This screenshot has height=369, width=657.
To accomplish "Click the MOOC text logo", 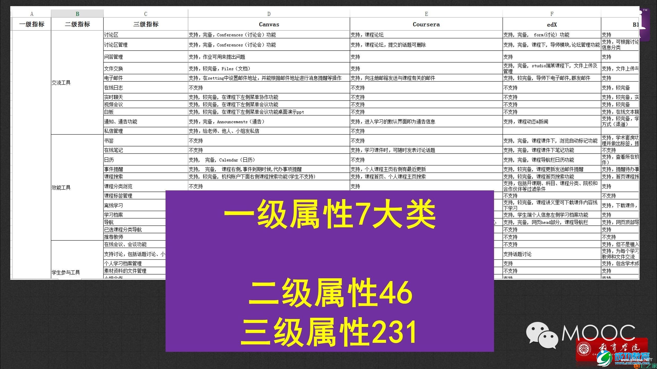I will 598,333.
